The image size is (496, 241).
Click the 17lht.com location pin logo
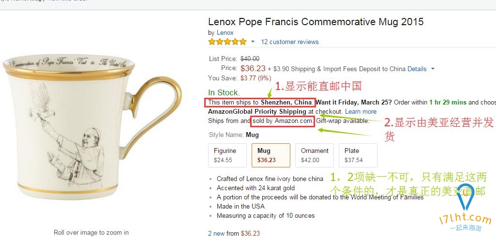466,197
